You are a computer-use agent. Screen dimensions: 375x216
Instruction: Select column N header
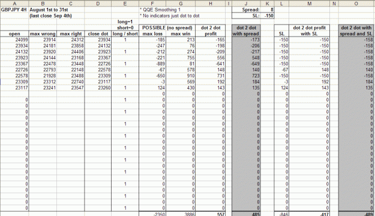[334, 4]
